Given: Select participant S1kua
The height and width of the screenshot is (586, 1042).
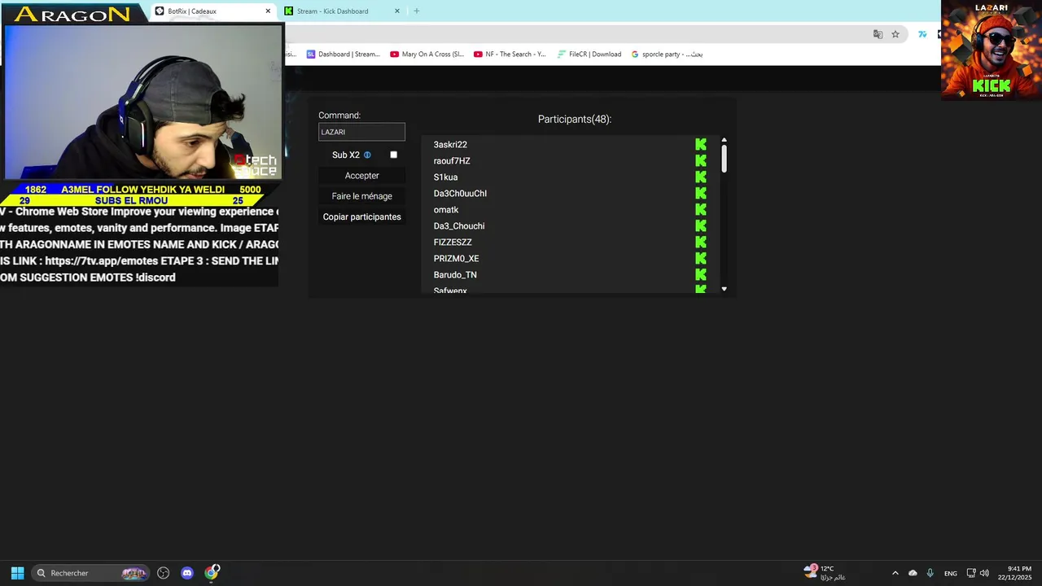Looking at the screenshot, I should point(445,177).
